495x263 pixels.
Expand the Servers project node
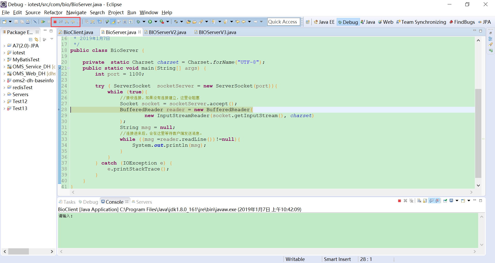[4, 95]
